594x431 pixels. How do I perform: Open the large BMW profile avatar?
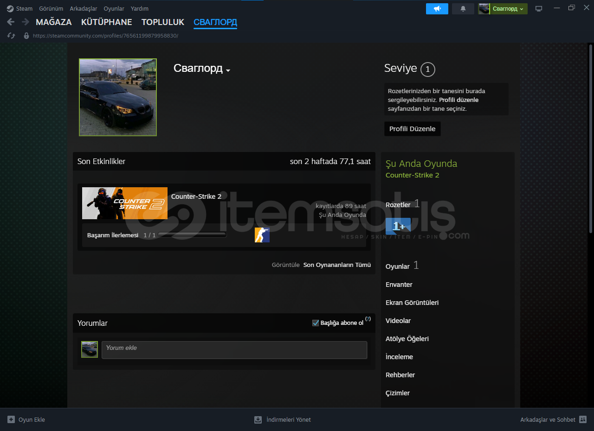pos(118,97)
